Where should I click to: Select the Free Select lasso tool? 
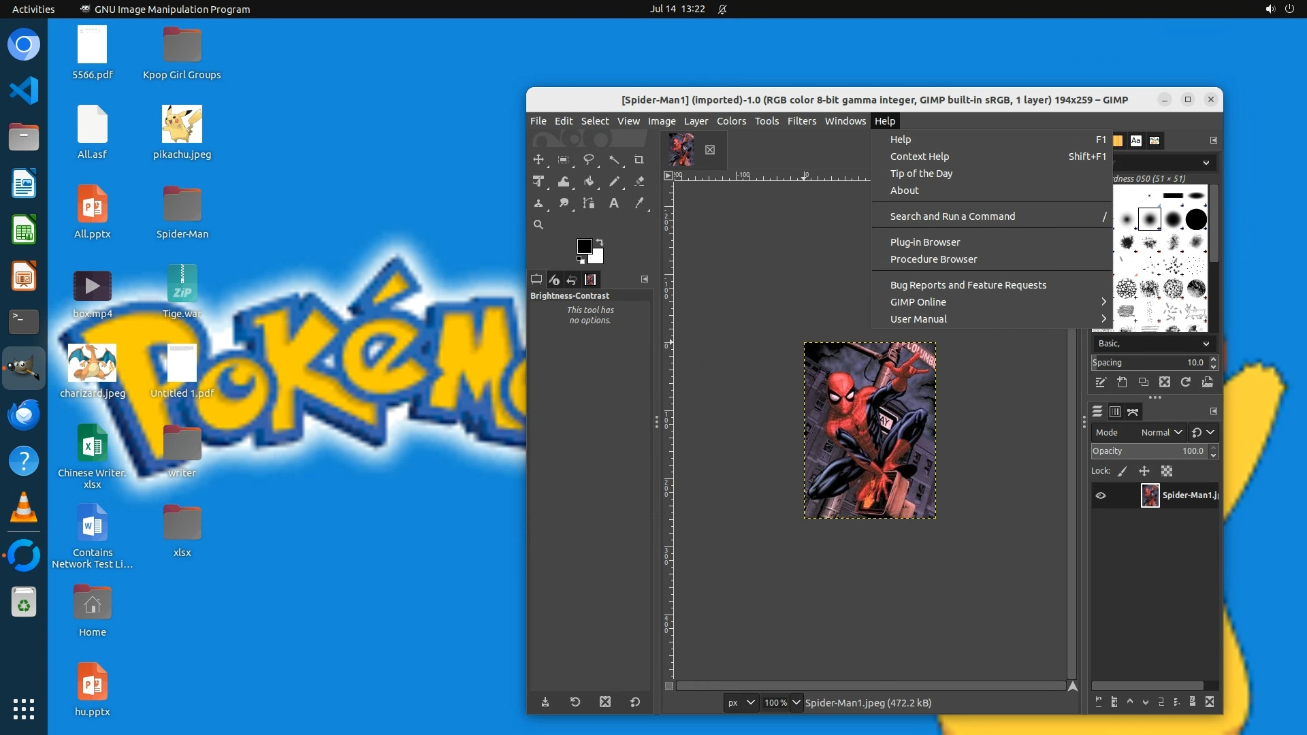click(588, 160)
